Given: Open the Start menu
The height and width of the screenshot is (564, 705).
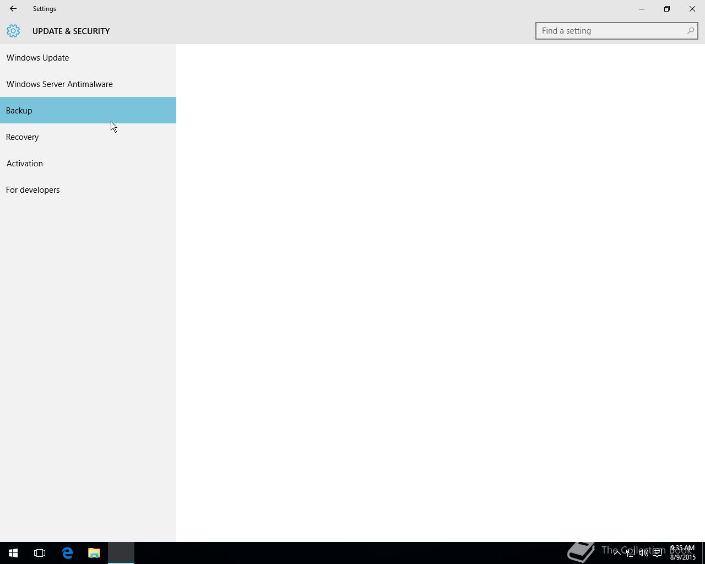Looking at the screenshot, I should [x=13, y=553].
